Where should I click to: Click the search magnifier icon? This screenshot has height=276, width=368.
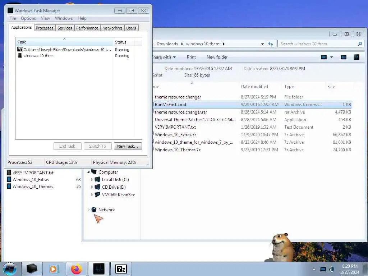360,44
